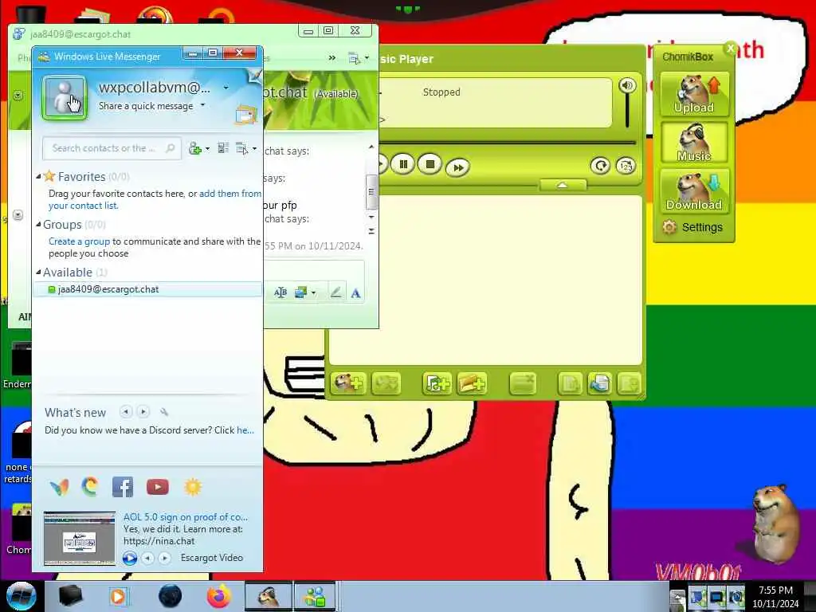Image resolution: width=816 pixels, height=612 pixels.
Task: Open the quick message dropdown arrow
Action: pos(203,106)
